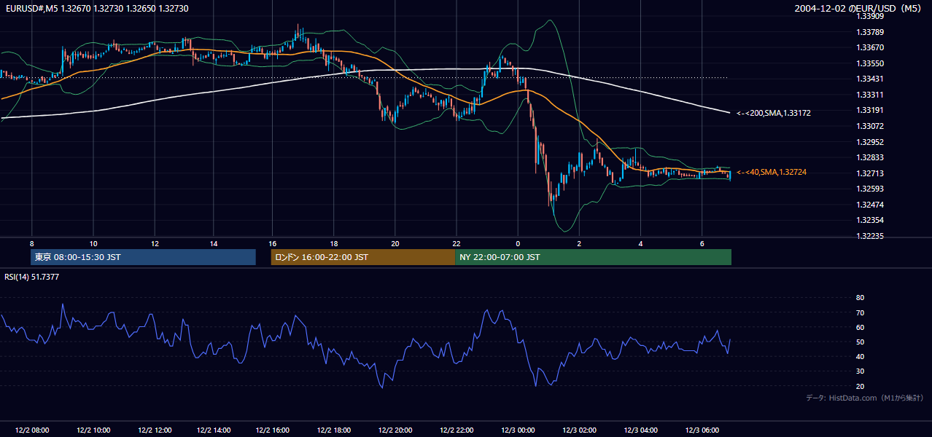The height and width of the screenshot is (437, 932).
Task: Click RSI axis level 40
Action: tap(860, 356)
